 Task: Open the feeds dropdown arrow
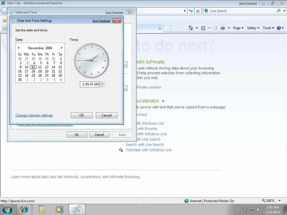coord(209,28)
